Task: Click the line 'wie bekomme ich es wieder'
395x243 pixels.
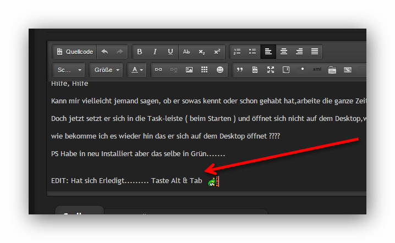Action: tap(166, 136)
